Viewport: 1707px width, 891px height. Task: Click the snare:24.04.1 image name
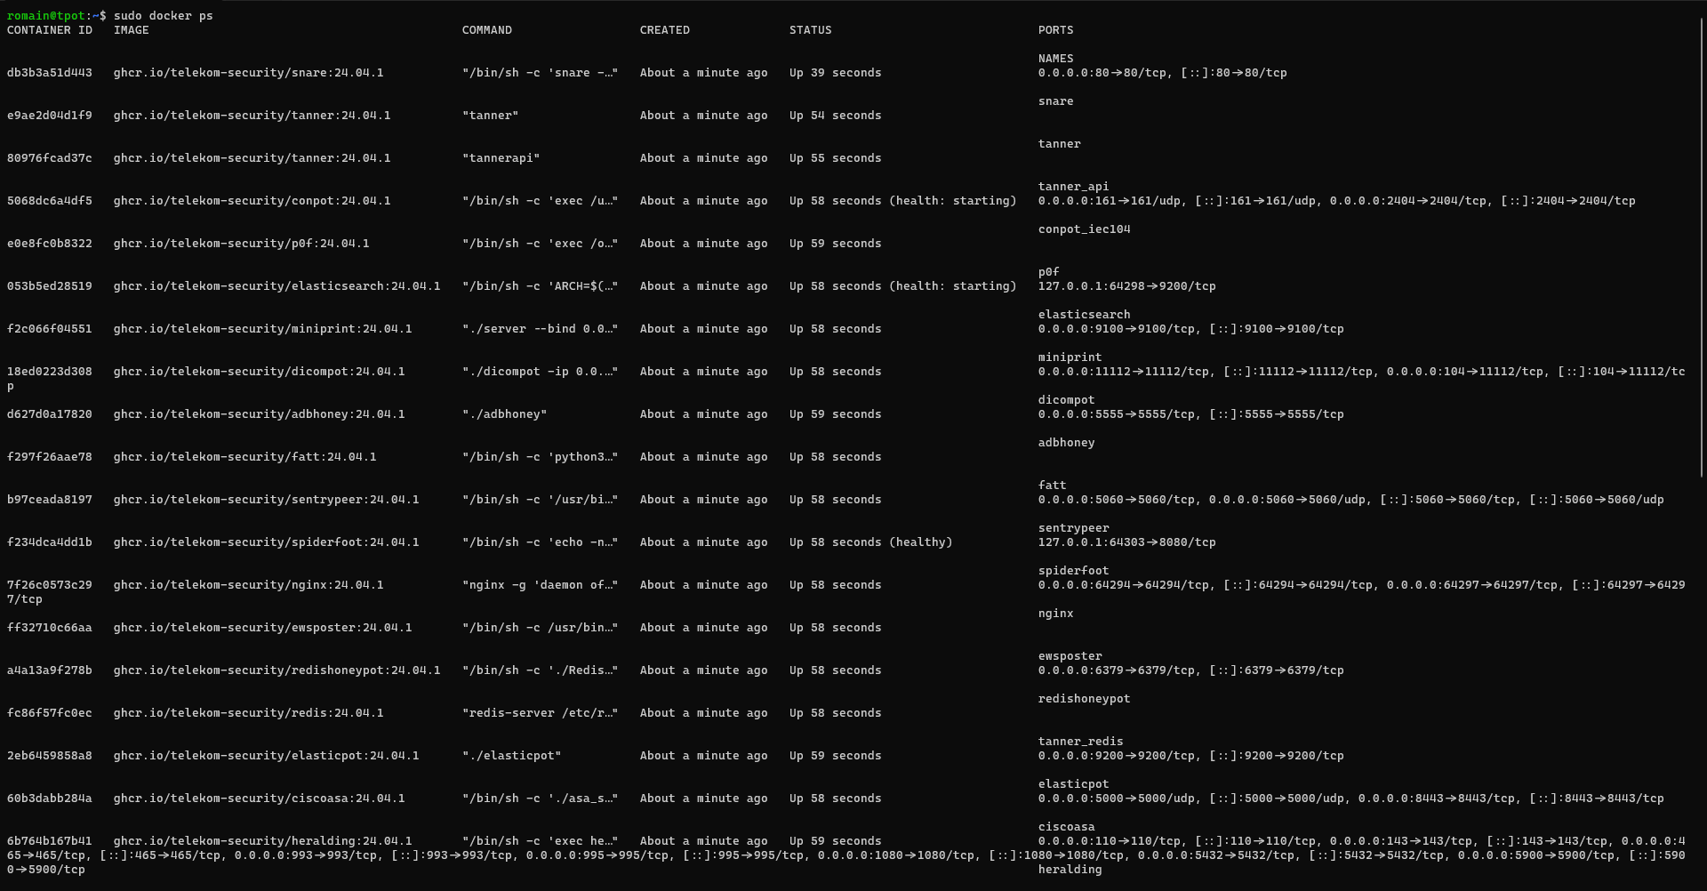click(248, 73)
